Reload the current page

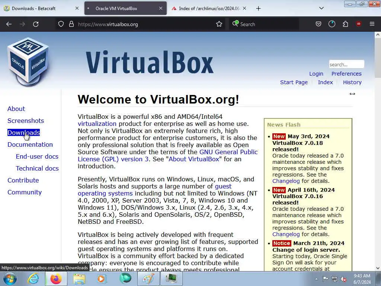[x=36, y=24]
